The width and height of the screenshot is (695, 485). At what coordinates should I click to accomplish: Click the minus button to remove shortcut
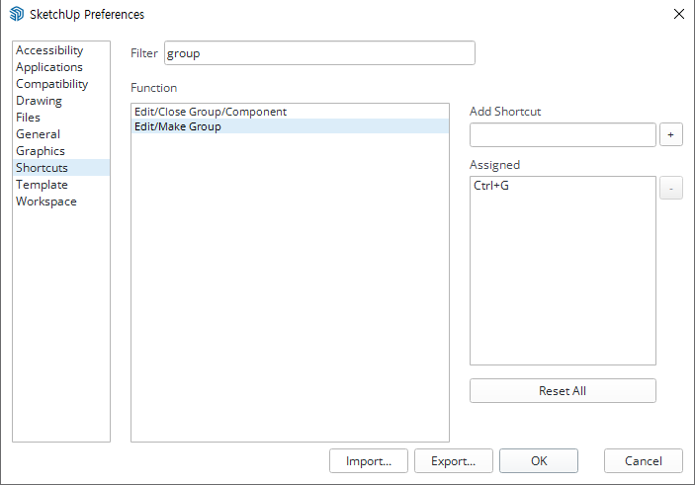pos(671,189)
